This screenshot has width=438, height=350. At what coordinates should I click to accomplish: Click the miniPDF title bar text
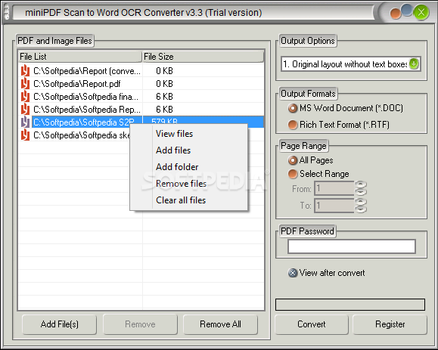click(143, 13)
